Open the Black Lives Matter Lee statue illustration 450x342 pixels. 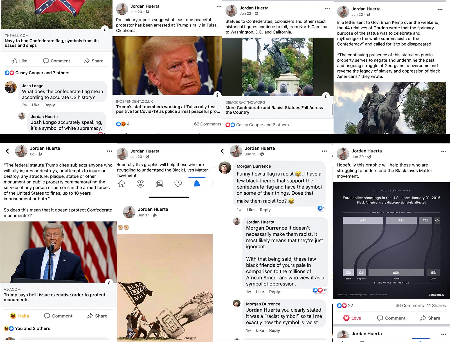click(165, 288)
